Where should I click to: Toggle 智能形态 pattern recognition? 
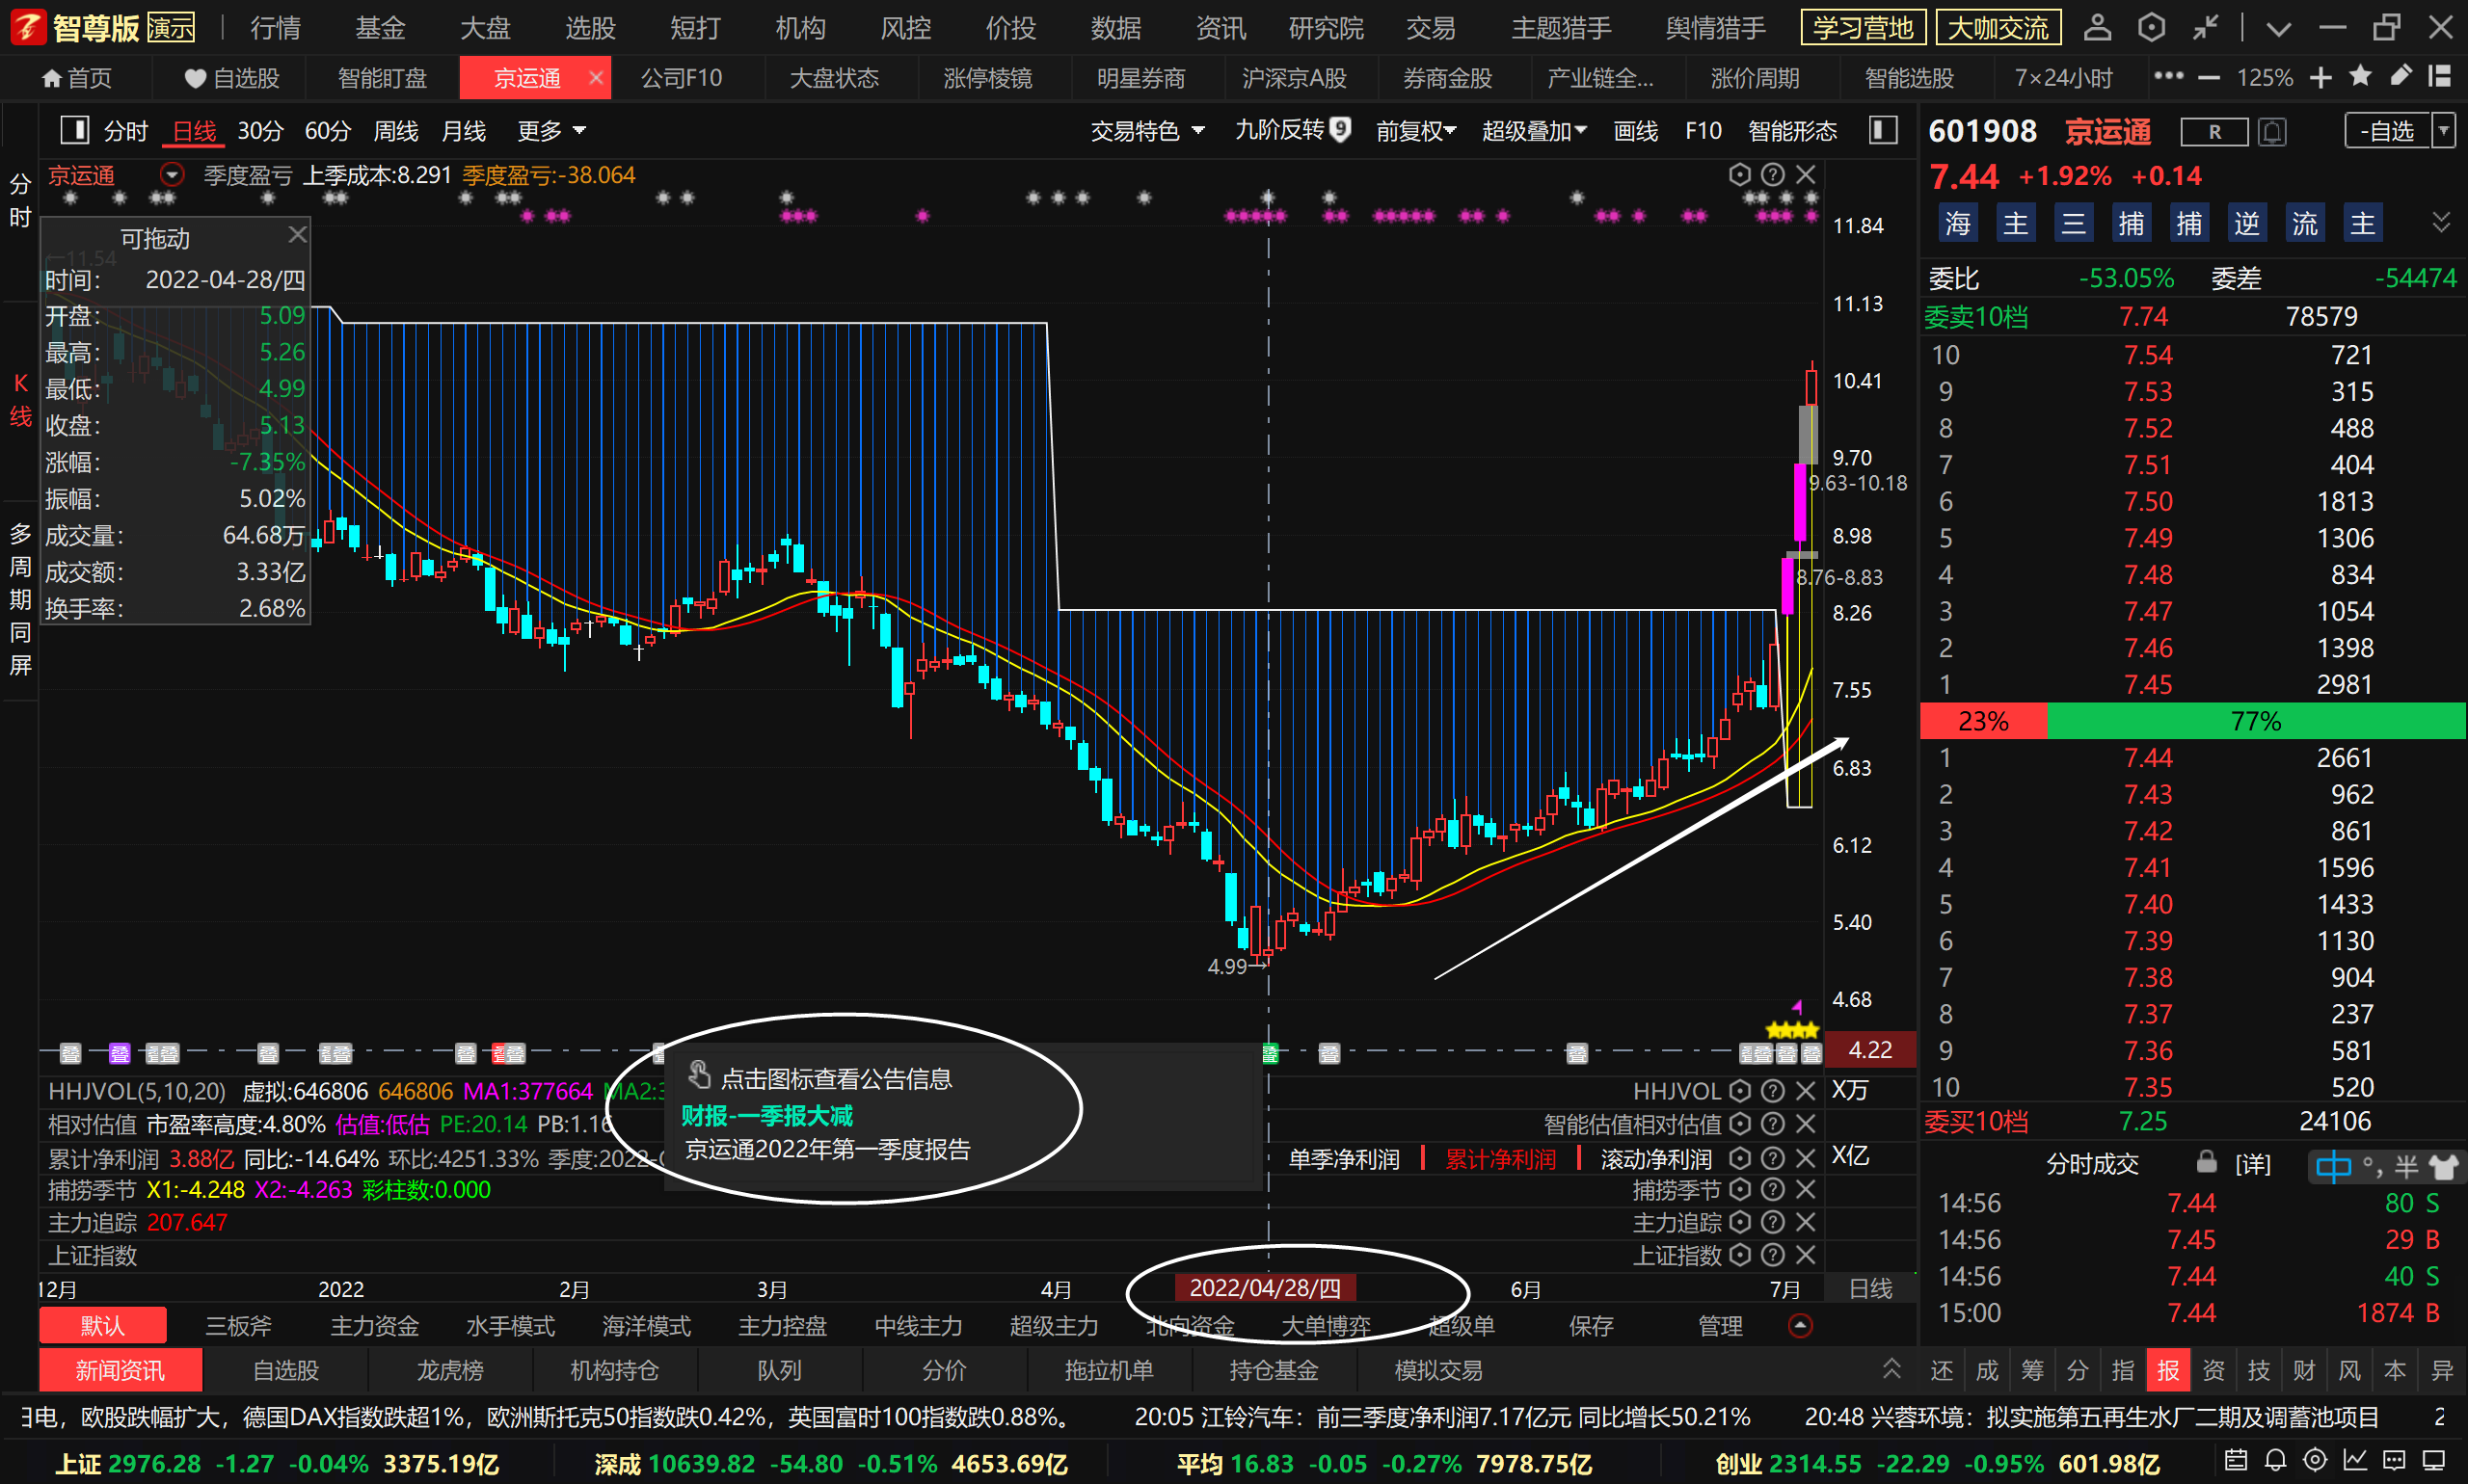click(1792, 131)
